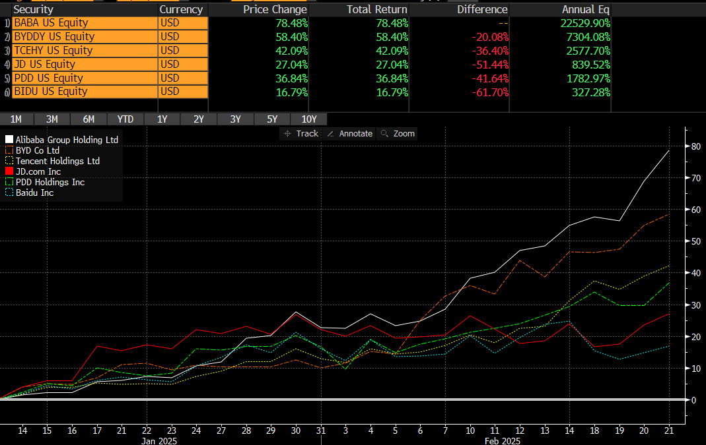Click the green PDD Holdings legend swatch

point(9,181)
